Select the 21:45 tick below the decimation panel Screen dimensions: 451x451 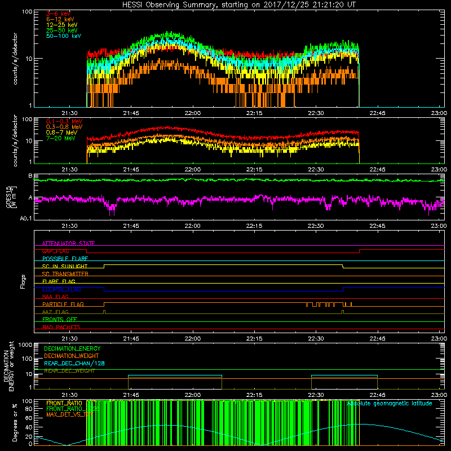(131, 395)
